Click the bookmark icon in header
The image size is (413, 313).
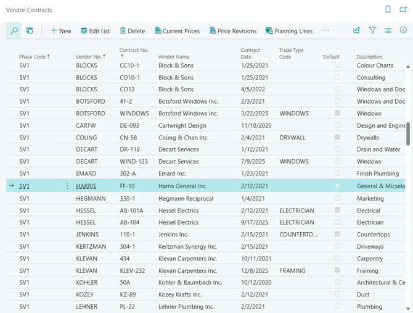(x=388, y=10)
